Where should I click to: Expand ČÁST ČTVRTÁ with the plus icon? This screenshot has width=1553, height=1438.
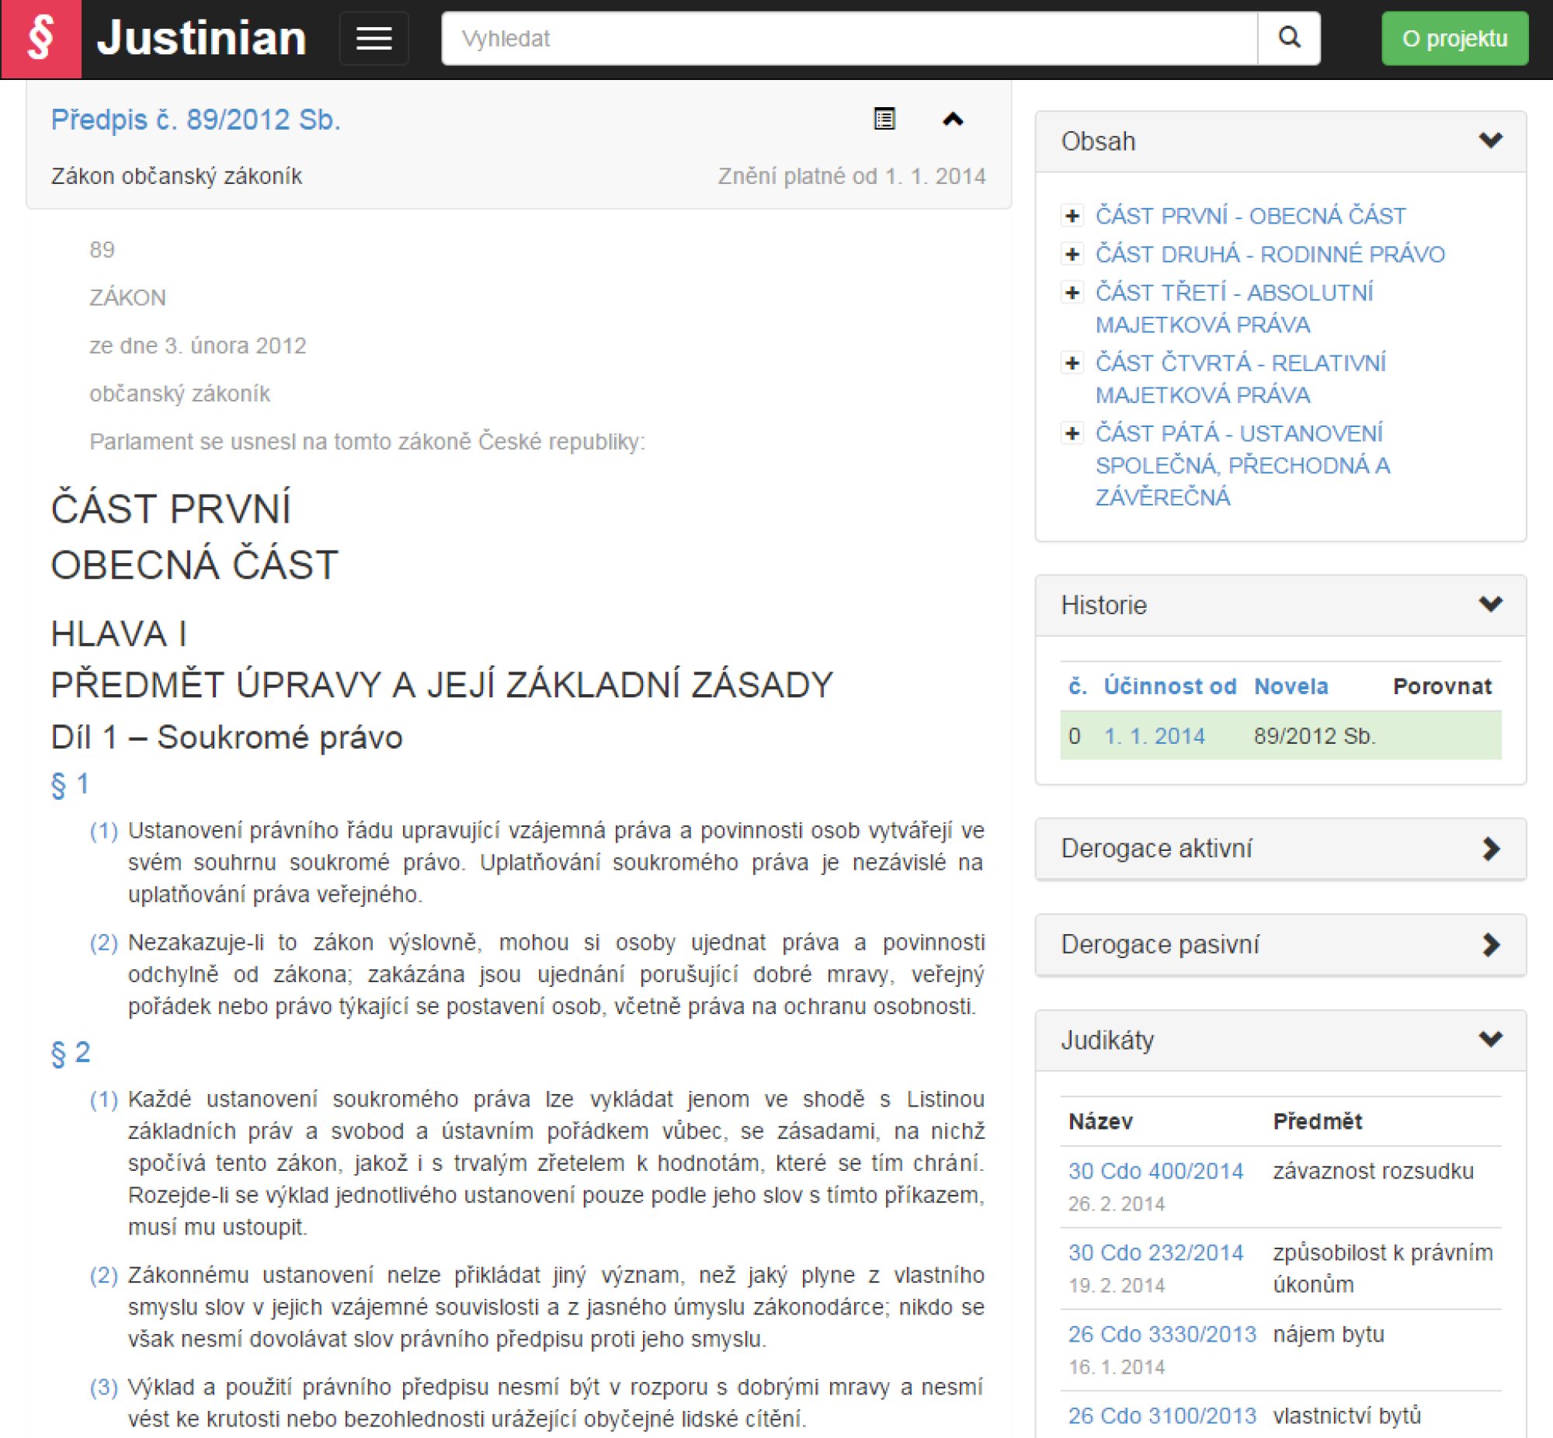coord(1072,363)
